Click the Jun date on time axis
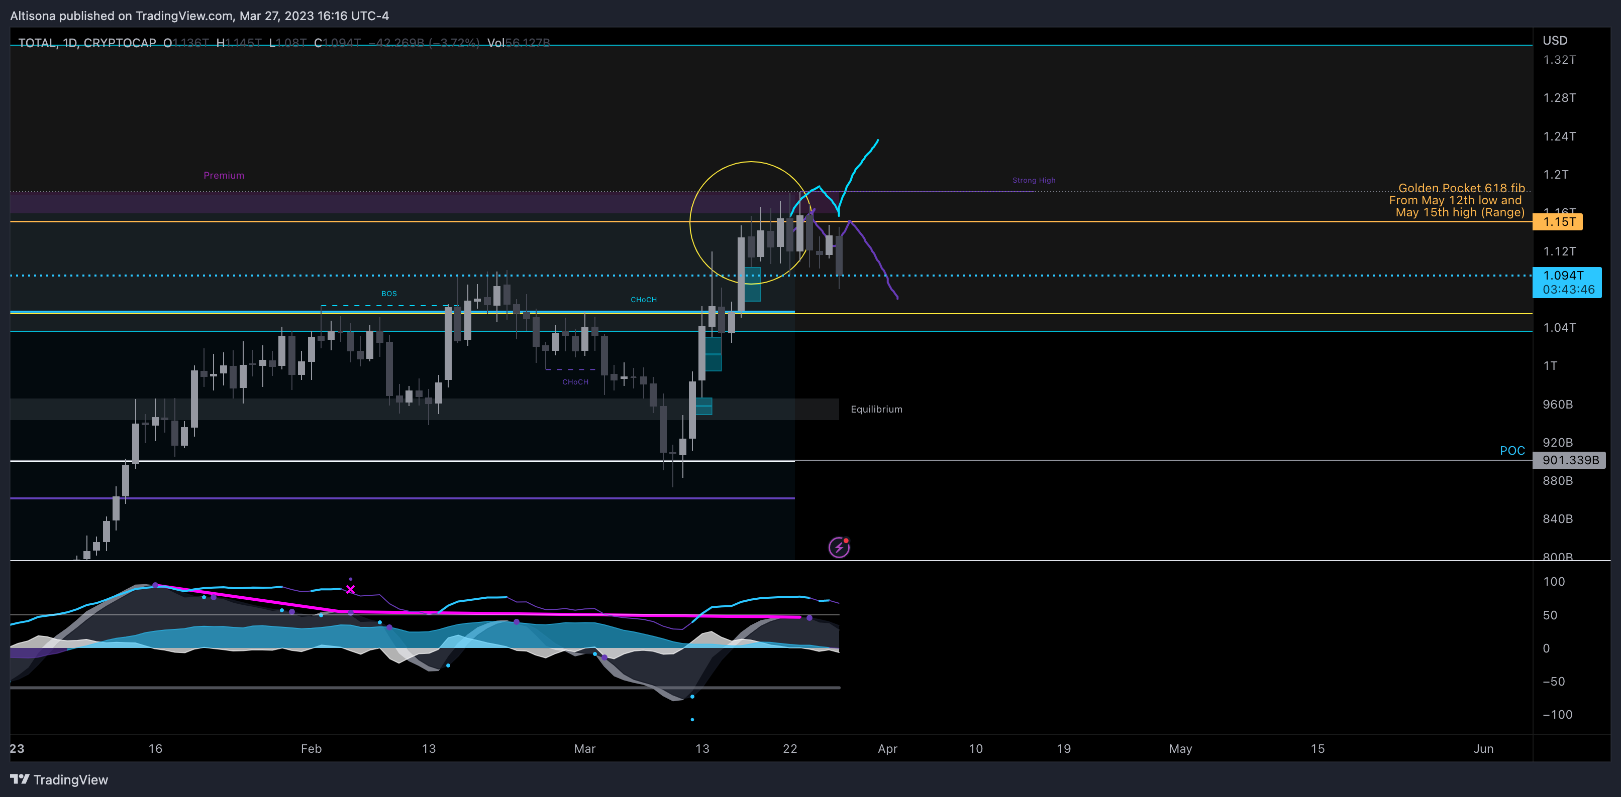 (x=1483, y=749)
